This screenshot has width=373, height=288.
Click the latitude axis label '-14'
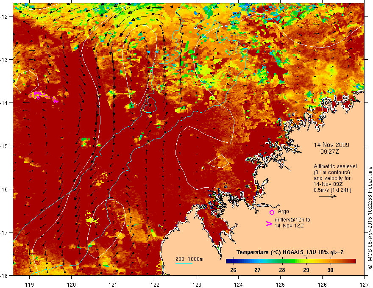point(4,103)
